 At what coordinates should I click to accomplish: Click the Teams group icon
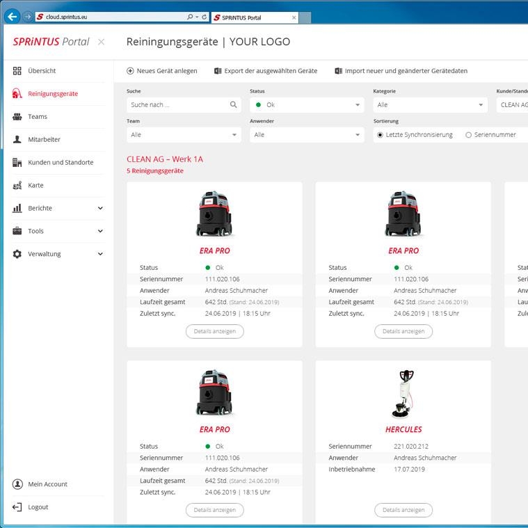coord(17,116)
